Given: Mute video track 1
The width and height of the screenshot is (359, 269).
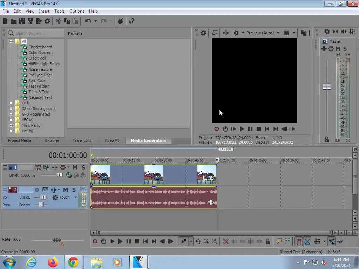Looking at the screenshot, I should click(x=75, y=167).
